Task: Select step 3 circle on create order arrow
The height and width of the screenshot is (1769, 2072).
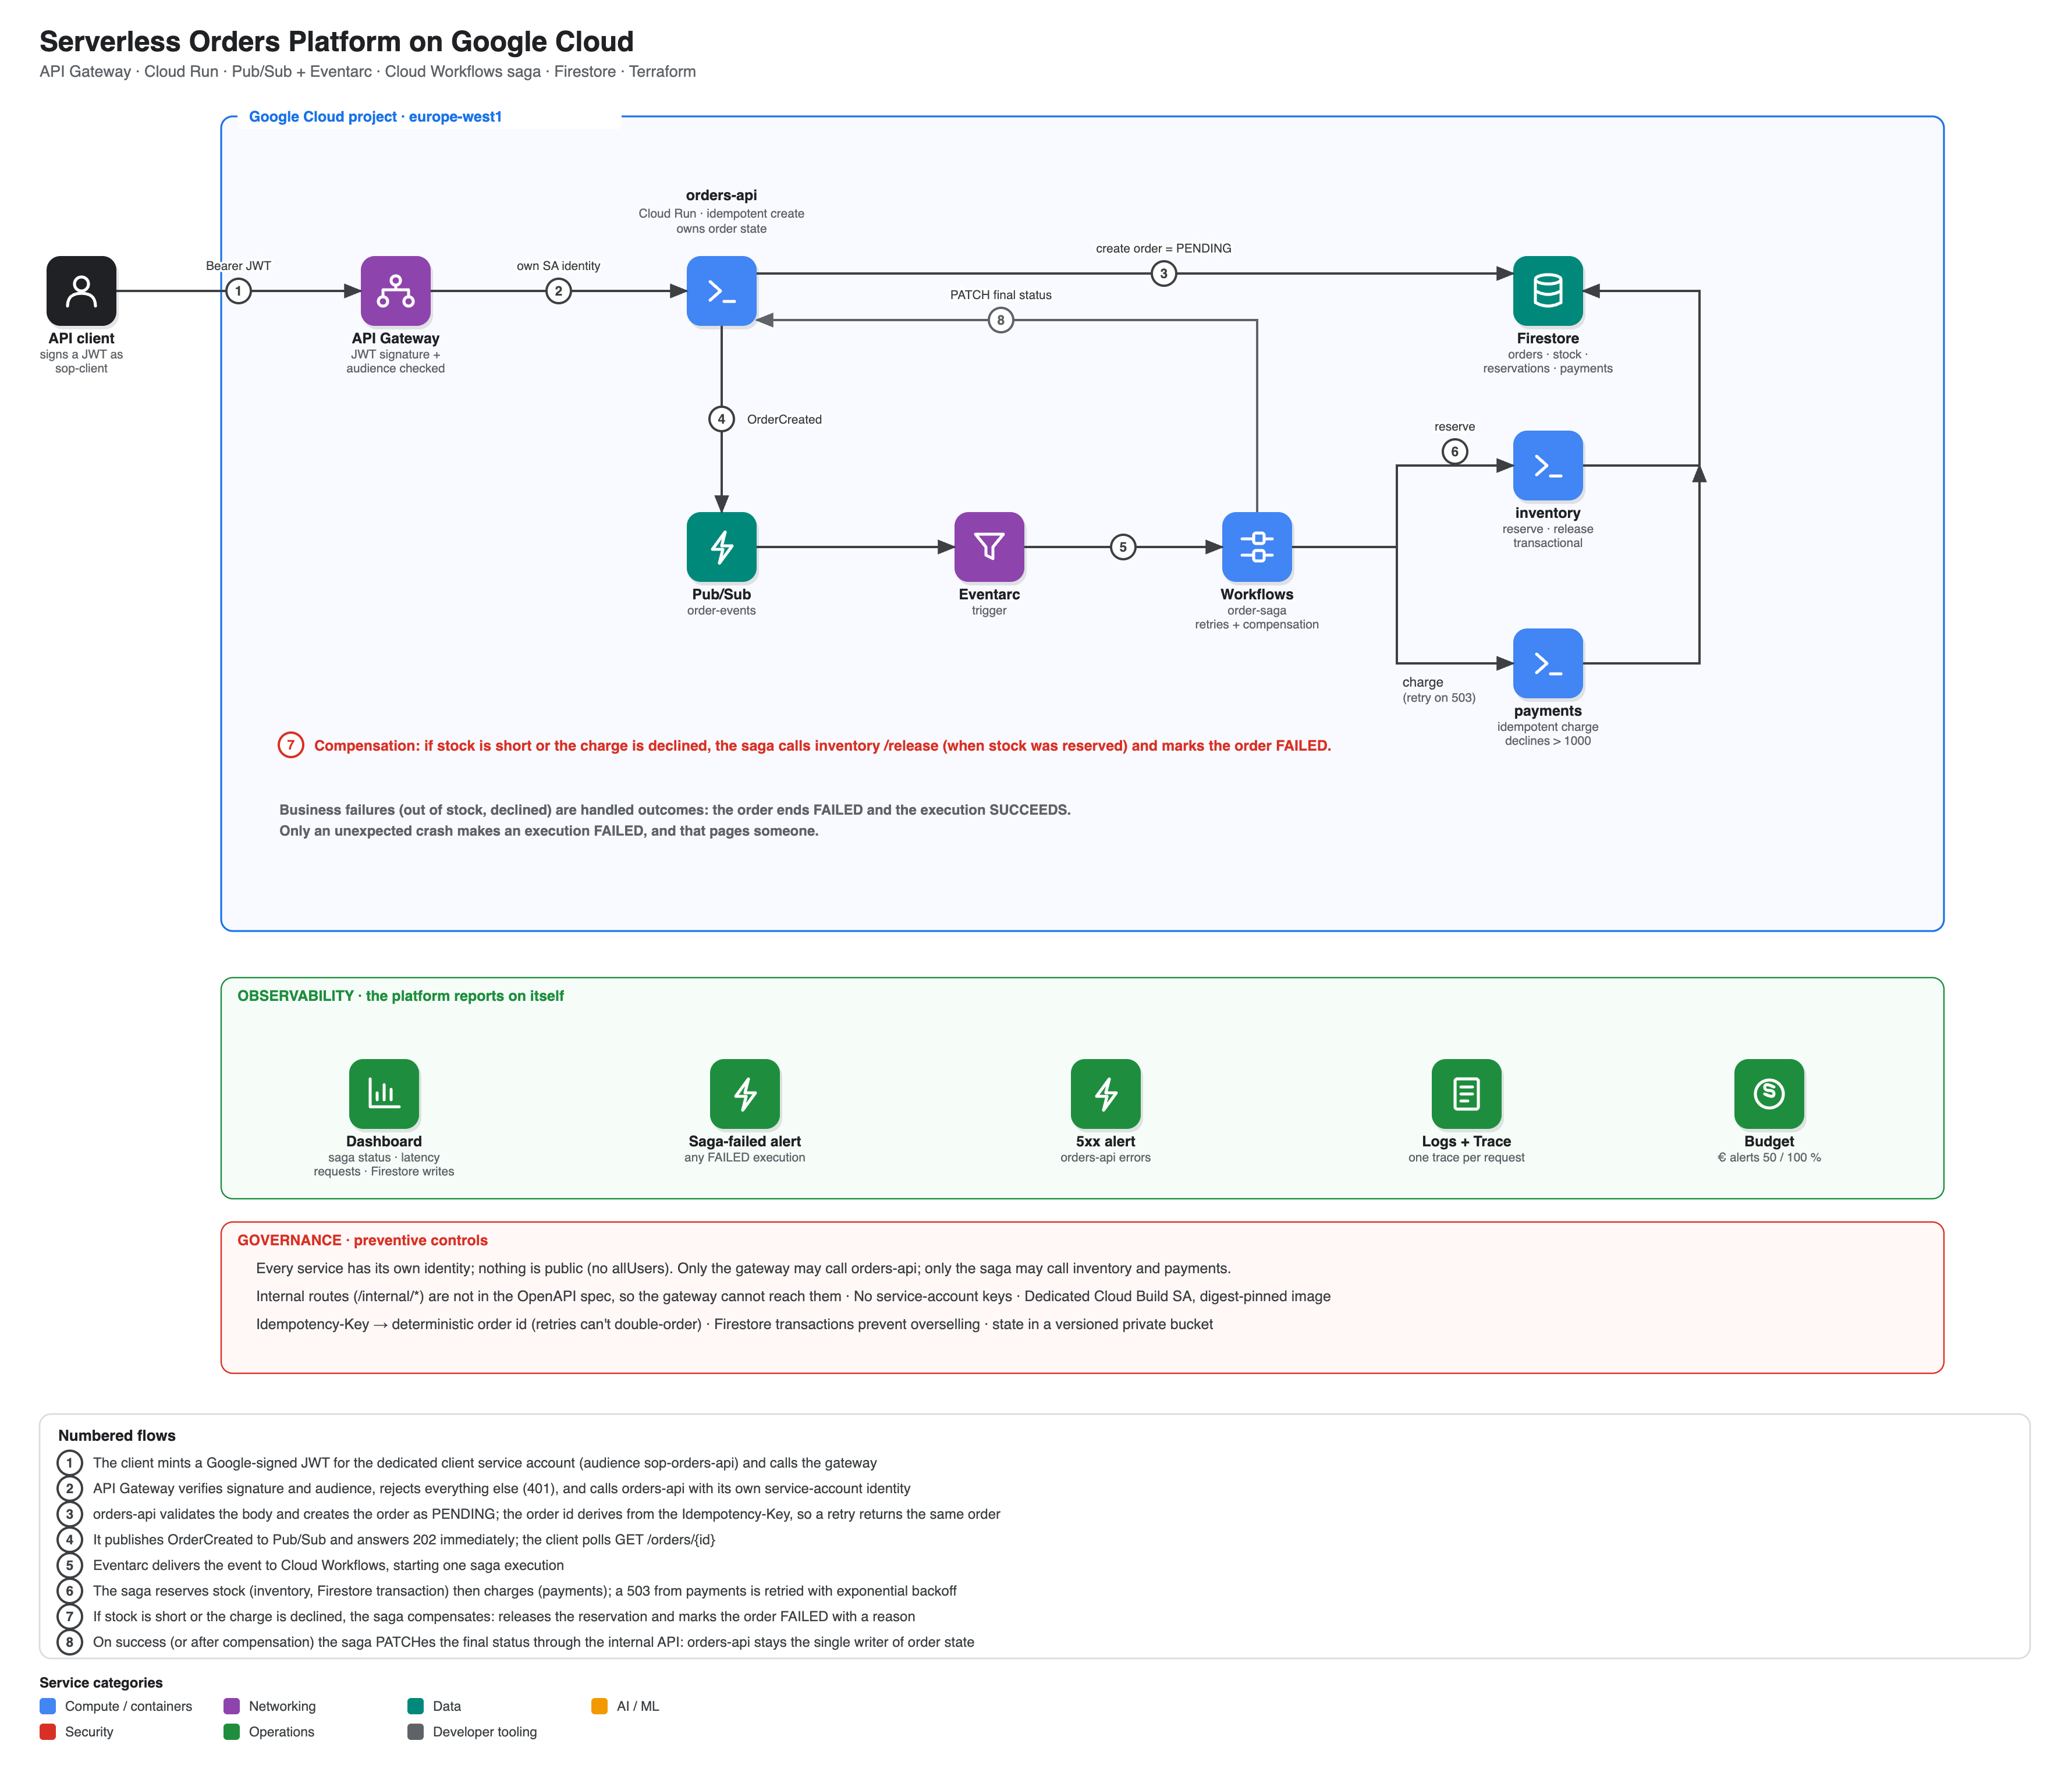Action: (x=1163, y=273)
